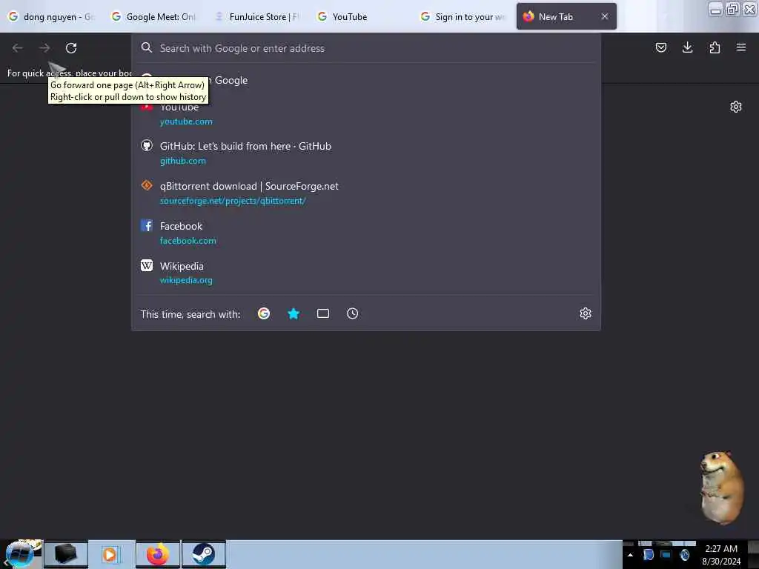Open search settings gear in dropdown
This screenshot has height=569, width=759.
pyautogui.click(x=586, y=313)
